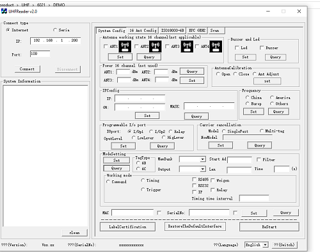Viewport: 320px width, 252px height.
Task: Click the ANT2 antenna icon
Action: coord(156,46)
